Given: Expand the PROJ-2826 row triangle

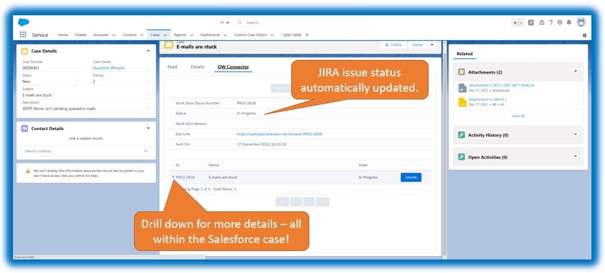Looking at the screenshot, I should pyautogui.click(x=173, y=177).
